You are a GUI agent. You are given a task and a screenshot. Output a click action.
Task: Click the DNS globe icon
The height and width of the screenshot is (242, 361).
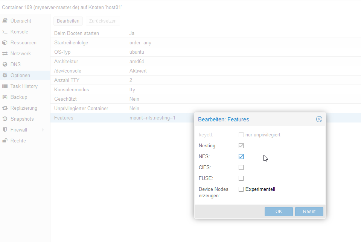tap(5, 64)
